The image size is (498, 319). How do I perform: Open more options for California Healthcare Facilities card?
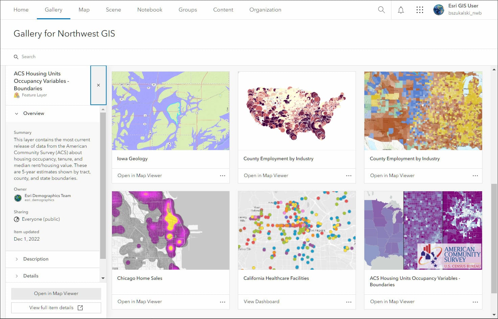(x=349, y=302)
